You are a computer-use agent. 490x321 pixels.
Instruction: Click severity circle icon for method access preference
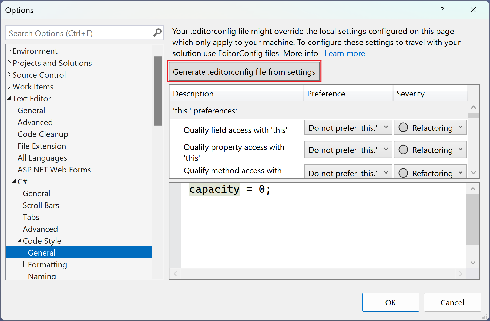click(403, 173)
